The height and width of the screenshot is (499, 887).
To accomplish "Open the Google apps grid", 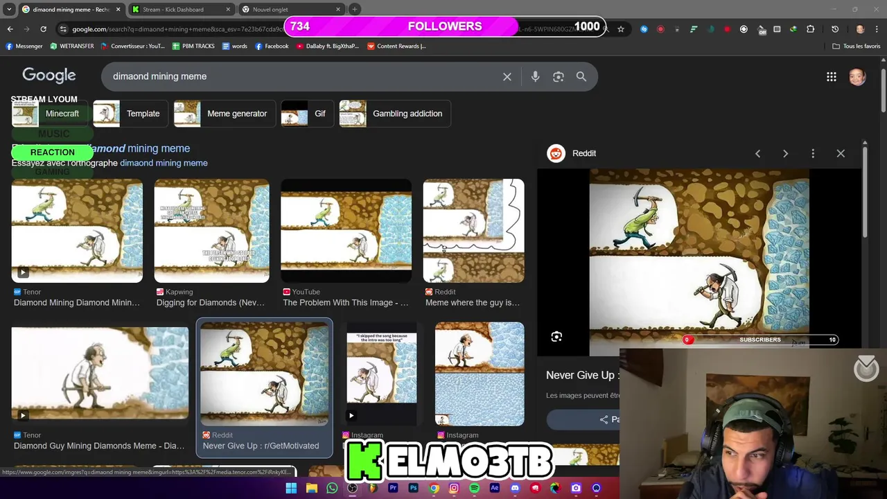I will pyautogui.click(x=832, y=76).
